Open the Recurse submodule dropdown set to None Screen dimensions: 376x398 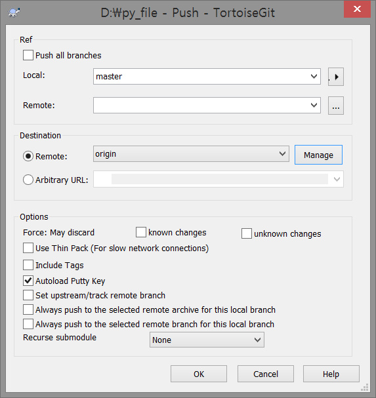click(207, 340)
